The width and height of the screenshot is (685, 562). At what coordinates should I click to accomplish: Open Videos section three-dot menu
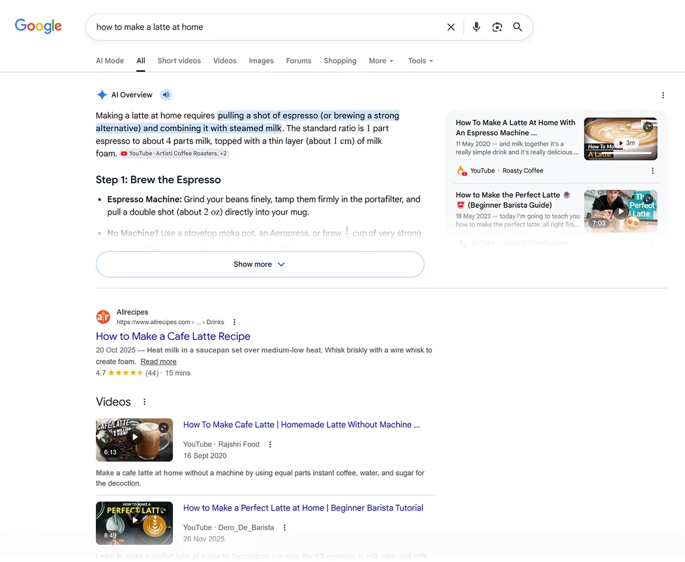(x=144, y=402)
